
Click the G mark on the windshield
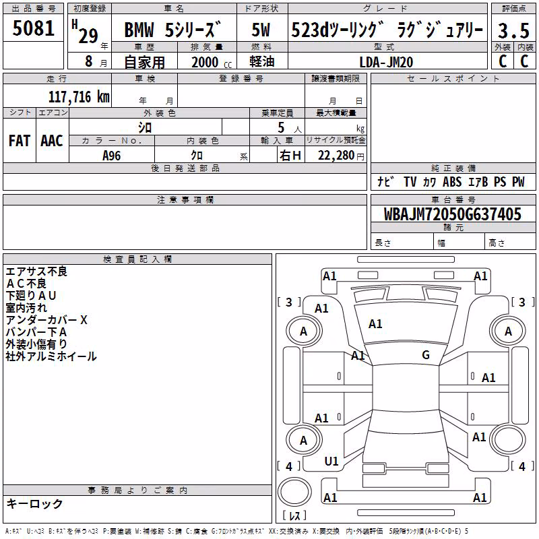point(426,354)
